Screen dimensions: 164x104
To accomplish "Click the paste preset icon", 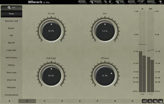I will click(x=161, y=101).
